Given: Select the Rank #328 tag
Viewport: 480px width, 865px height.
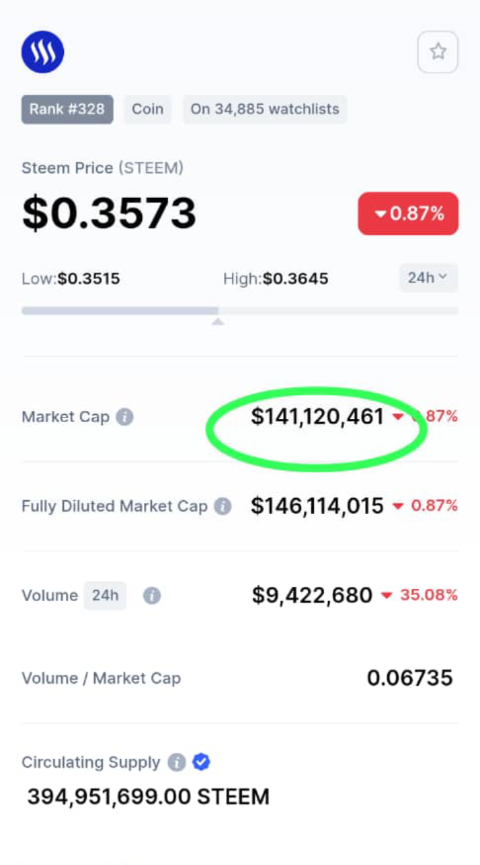Looking at the screenshot, I should coord(67,109).
